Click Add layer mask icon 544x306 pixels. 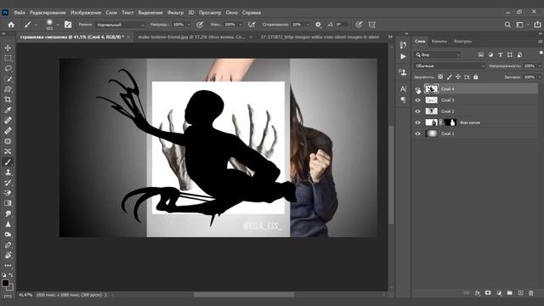click(x=488, y=293)
